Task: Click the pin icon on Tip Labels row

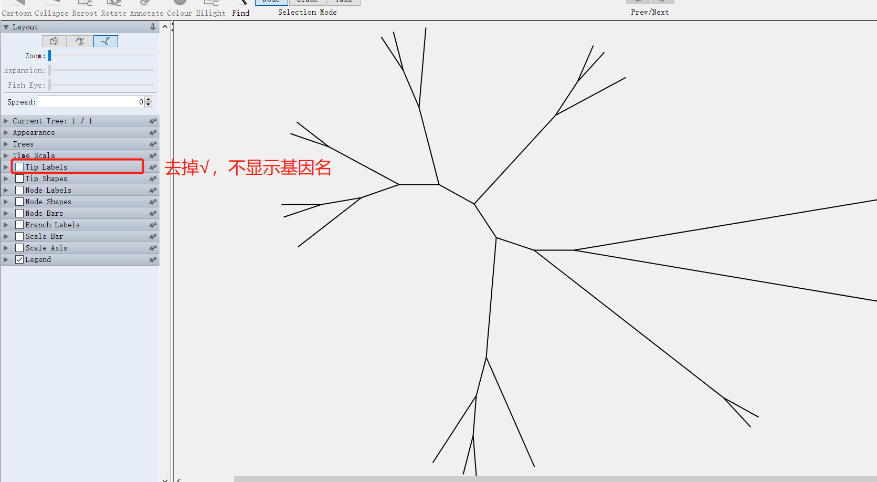Action: click(x=153, y=167)
